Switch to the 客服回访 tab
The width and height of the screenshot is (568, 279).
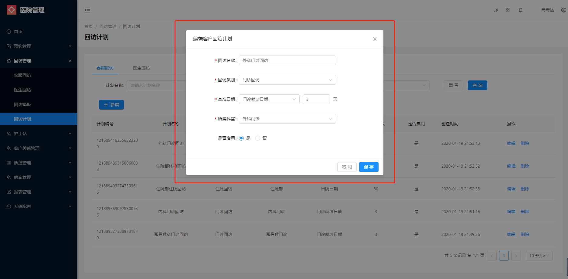click(105, 68)
